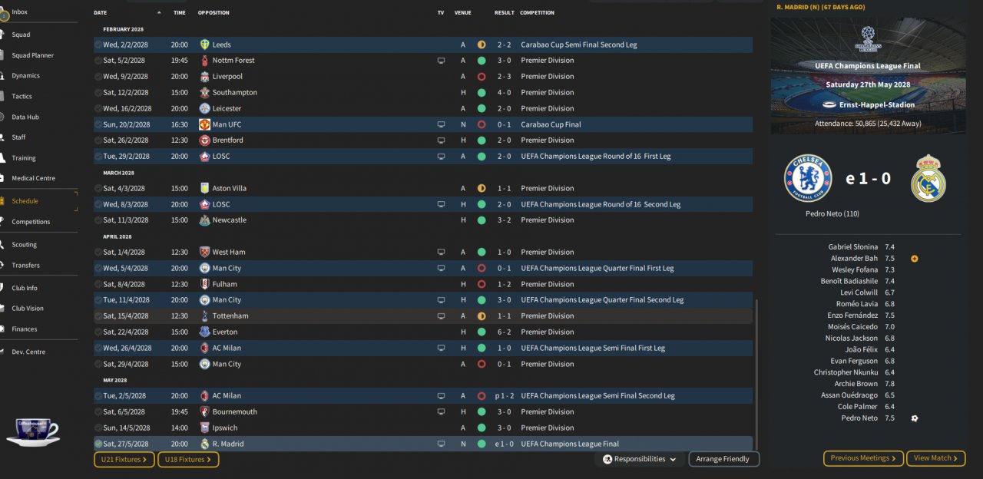Screen dimensions: 983x479
Task: Click the Fulham club badge
Action: coord(204,284)
